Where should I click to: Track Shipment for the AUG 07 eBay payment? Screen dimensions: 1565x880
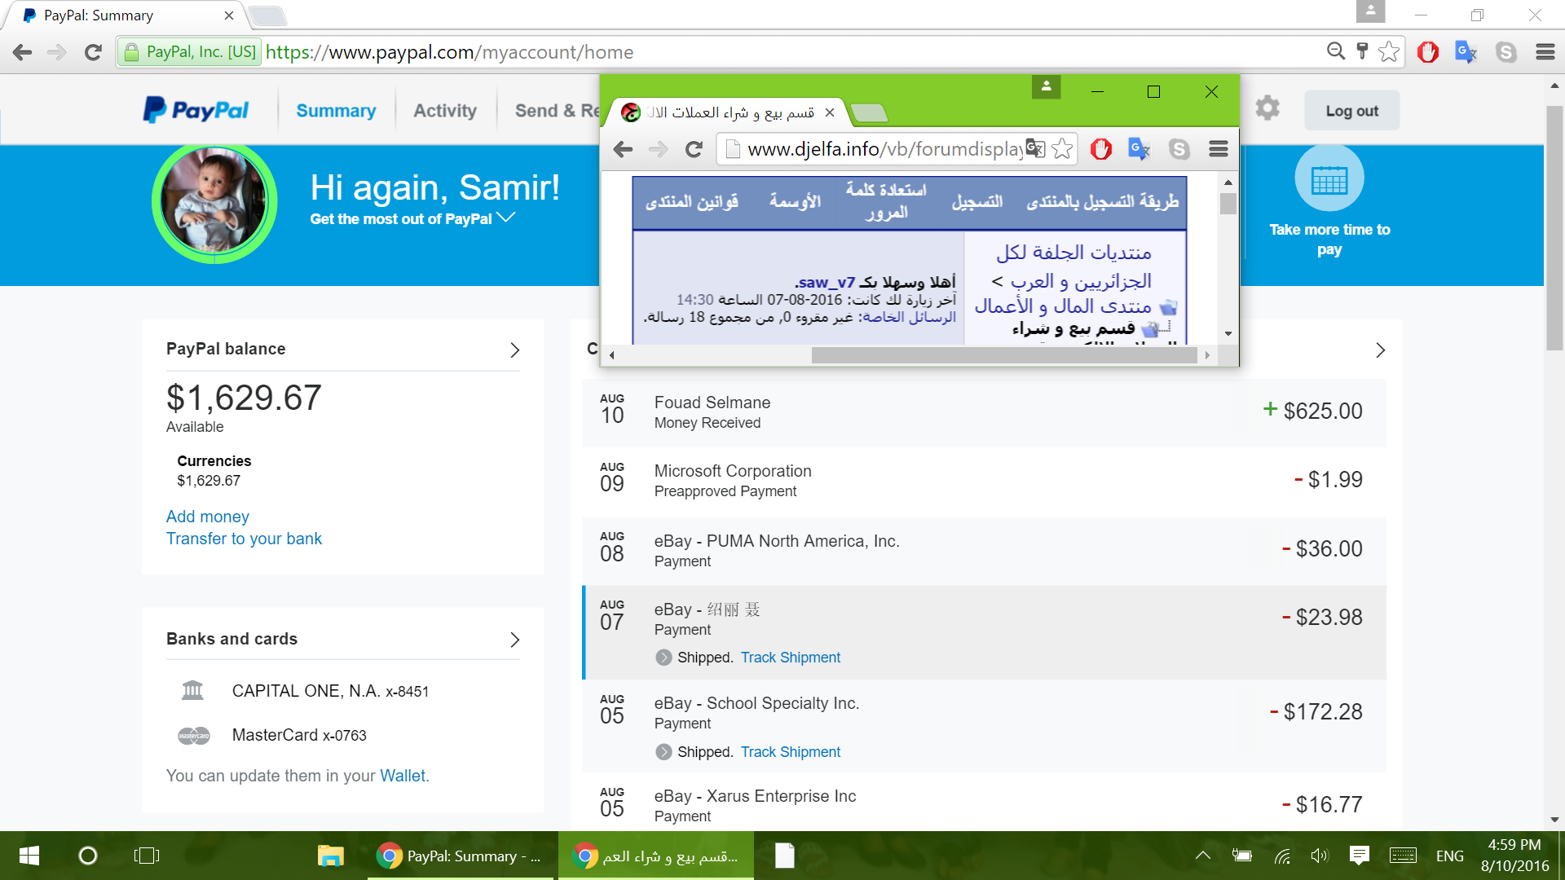(x=790, y=658)
